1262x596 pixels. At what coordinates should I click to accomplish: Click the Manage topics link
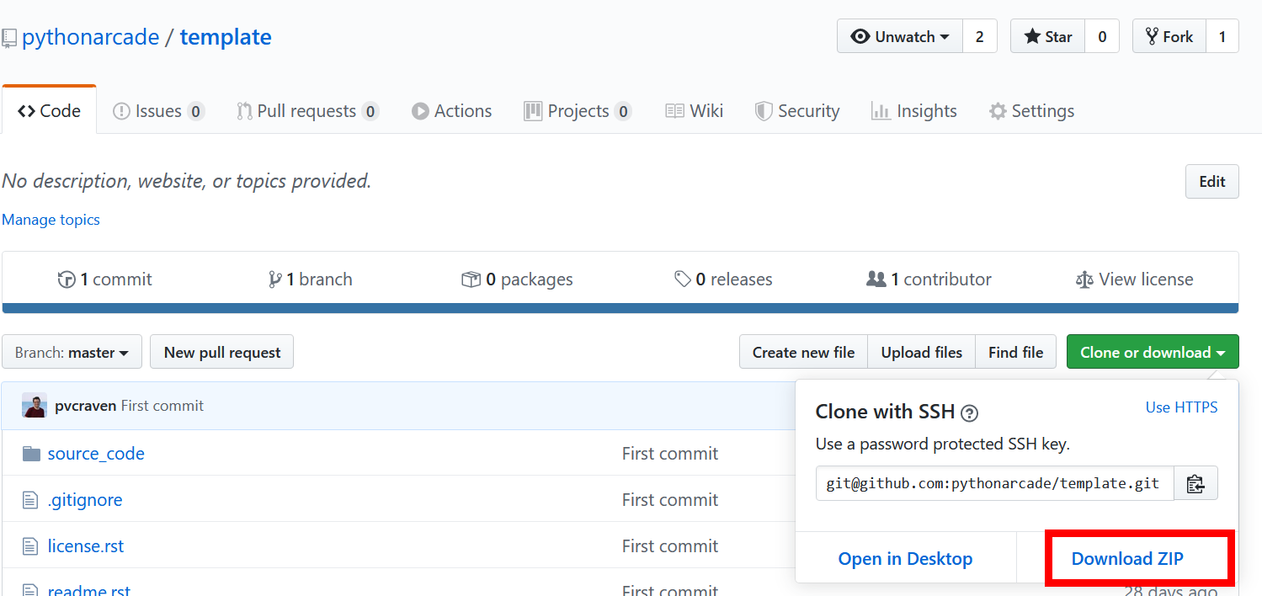tap(51, 220)
